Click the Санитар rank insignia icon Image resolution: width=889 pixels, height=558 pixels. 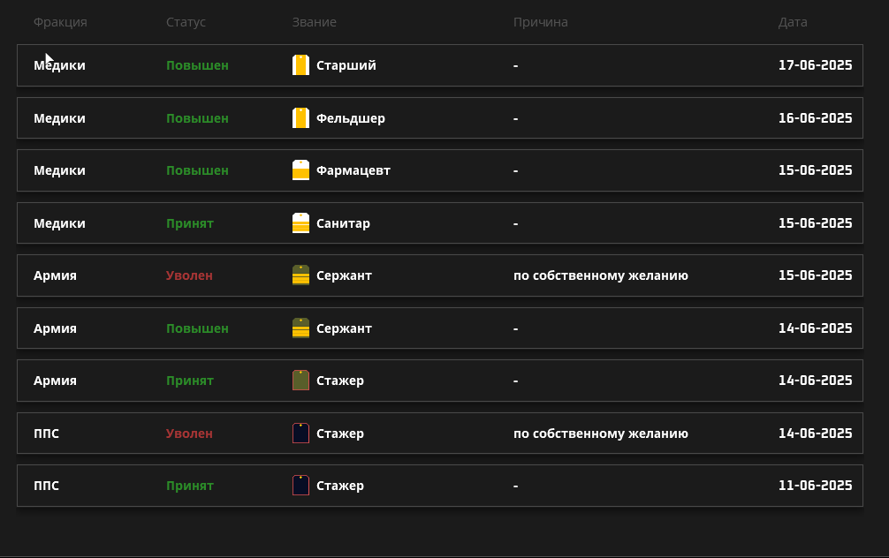(x=300, y=223)
